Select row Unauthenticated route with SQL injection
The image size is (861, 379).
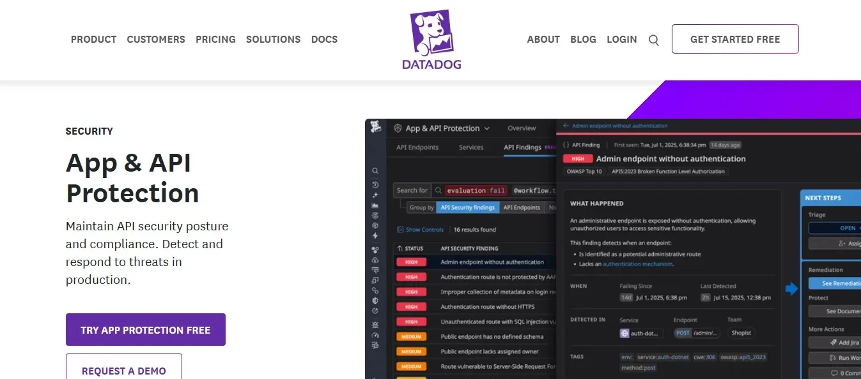[x=475, y=322]
